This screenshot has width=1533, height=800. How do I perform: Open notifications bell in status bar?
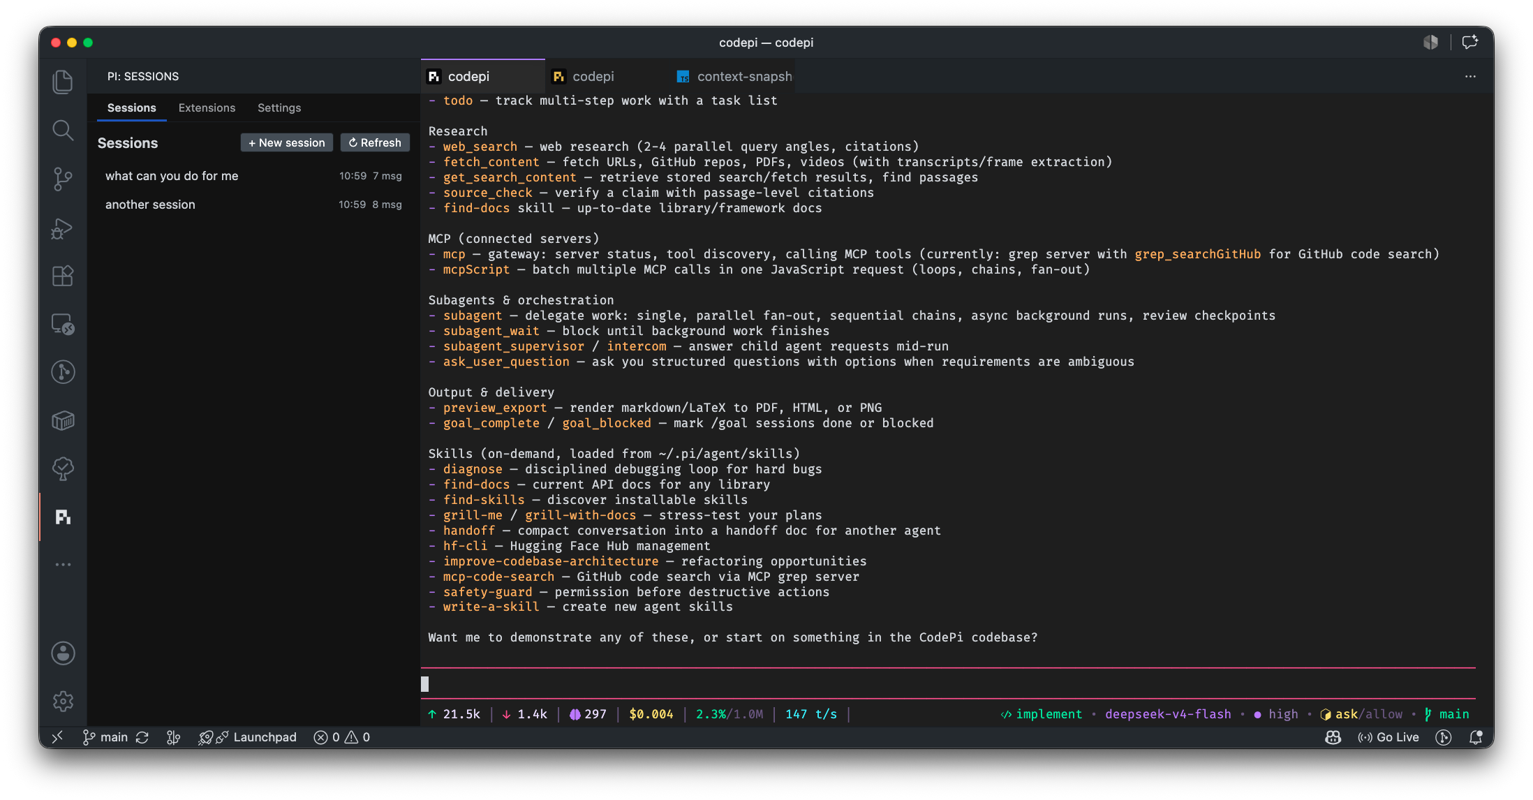tap(1475, 737)
